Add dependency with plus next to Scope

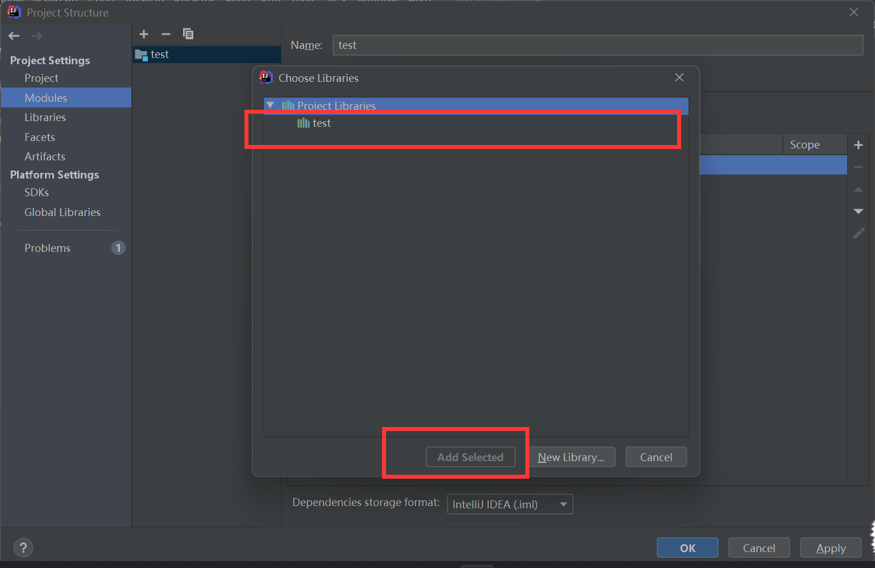point(859,145)
